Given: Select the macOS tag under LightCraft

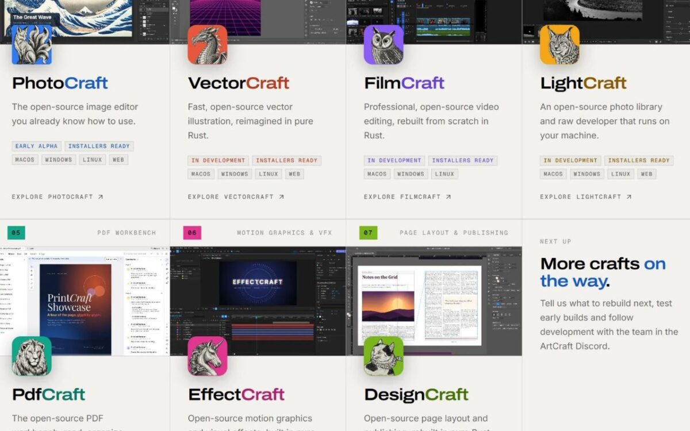Looking at the screenshot, I should (553, 174).
